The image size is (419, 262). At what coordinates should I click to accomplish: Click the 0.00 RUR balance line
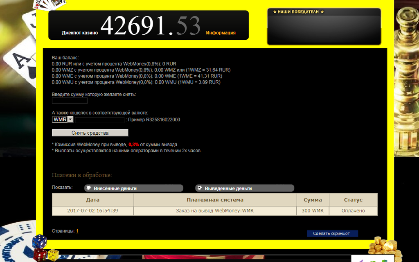(x=114, y=64)
